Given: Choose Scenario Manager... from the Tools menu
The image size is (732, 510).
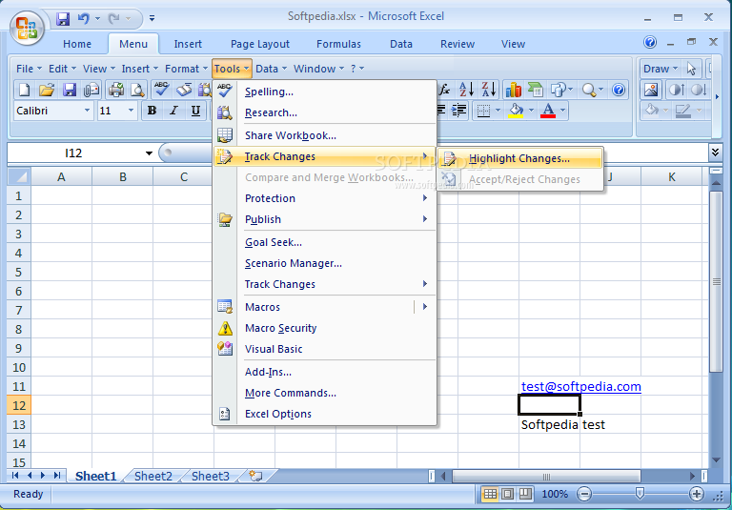Looking at the screenshot, I should click(324, 263).
